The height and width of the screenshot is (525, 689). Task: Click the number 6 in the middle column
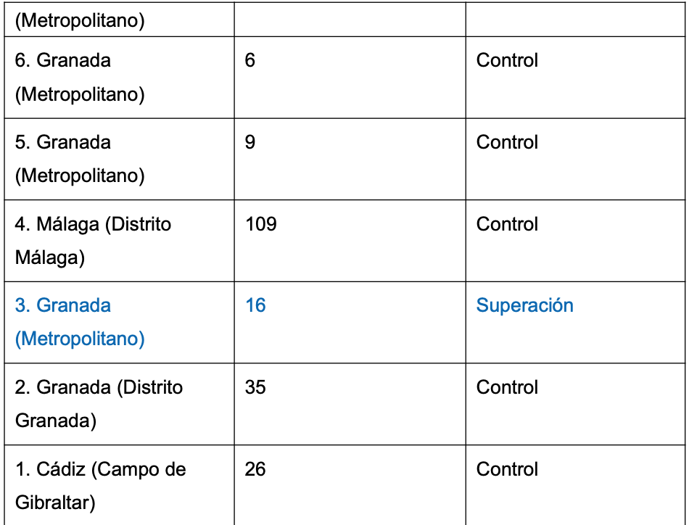click(250, 60)
